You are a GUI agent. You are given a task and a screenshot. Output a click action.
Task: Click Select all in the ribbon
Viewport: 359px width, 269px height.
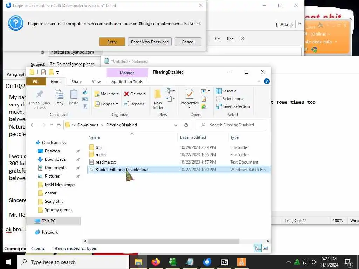click(227, 91)
